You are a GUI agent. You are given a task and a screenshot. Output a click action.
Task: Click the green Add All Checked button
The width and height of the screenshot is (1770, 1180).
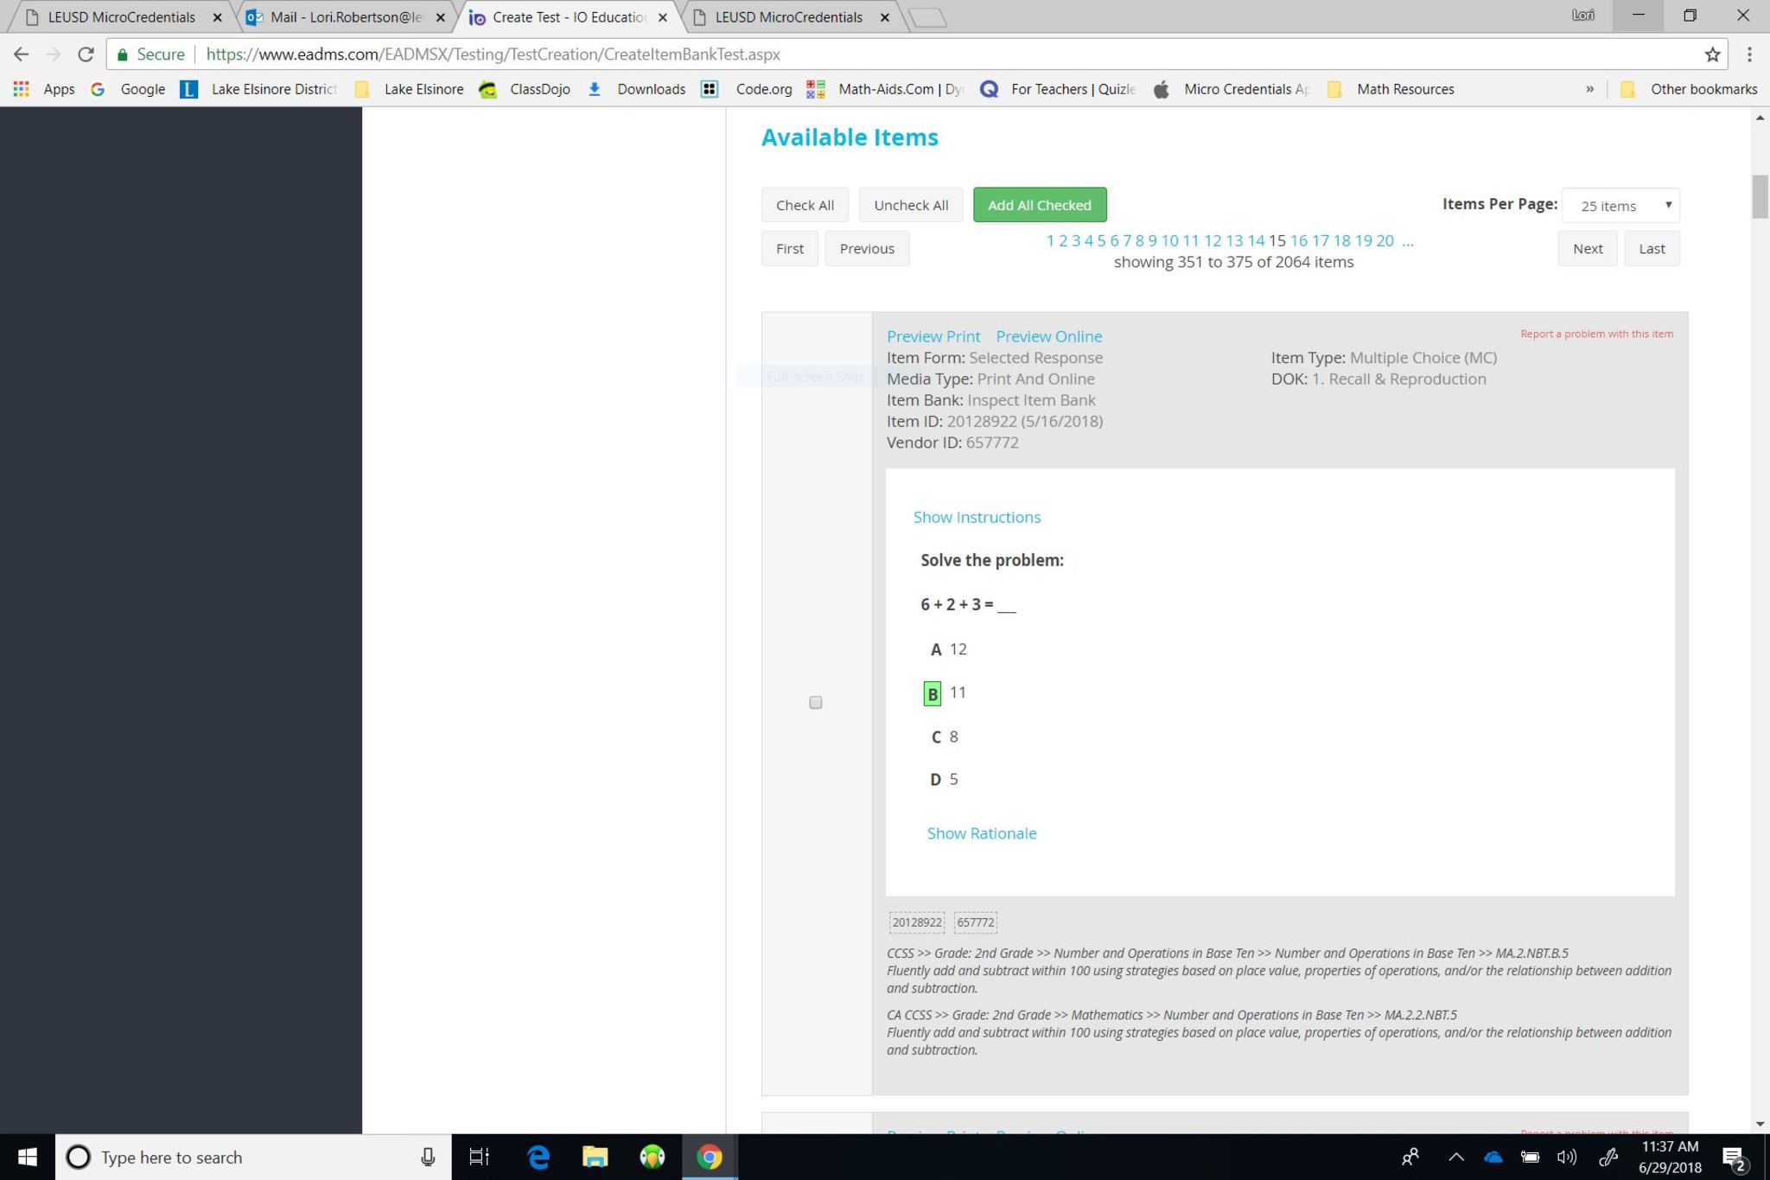click(x=1039, y=205)
